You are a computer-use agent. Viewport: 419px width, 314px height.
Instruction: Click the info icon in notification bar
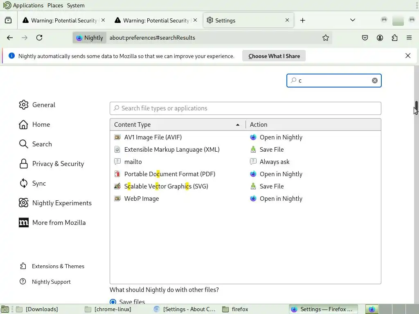click(11, 56)
